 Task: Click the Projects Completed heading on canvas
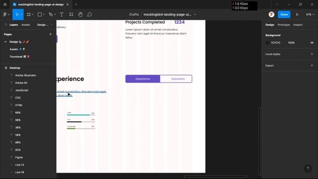pyautogui.click(x=145, y=22)
